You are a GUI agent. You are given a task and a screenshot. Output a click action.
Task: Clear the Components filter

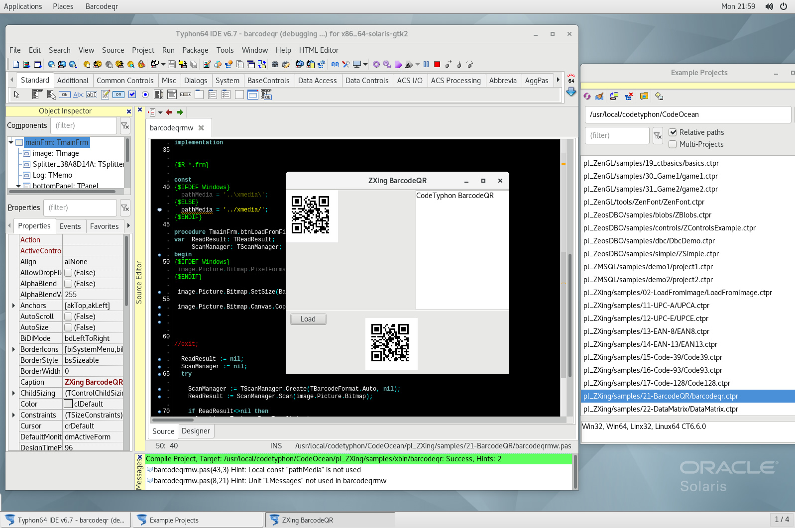click(x=125, y=126)
